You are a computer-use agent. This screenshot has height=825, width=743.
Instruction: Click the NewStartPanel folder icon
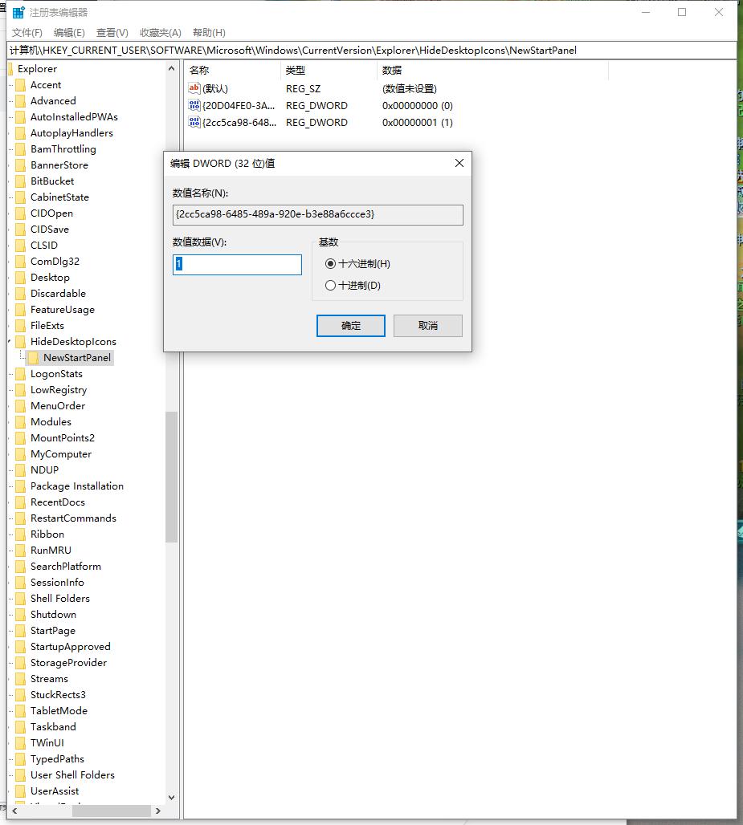34,358
